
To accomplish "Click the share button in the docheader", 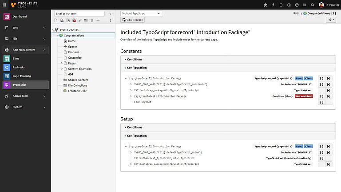I will coord(331,20).
